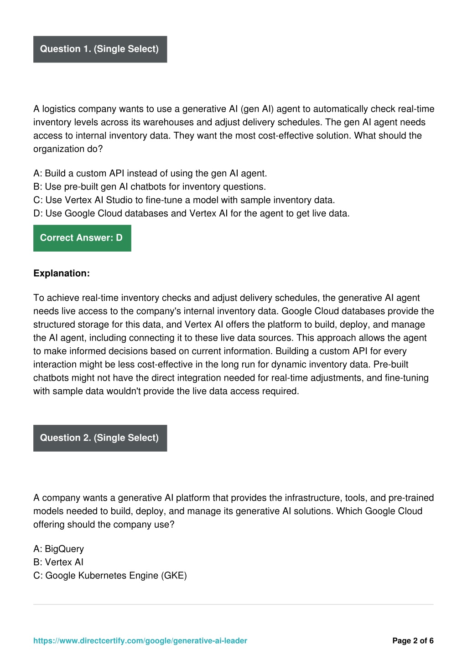Click the green Correct Answer: D badge
467x660 pixels.
coord(82,238)
